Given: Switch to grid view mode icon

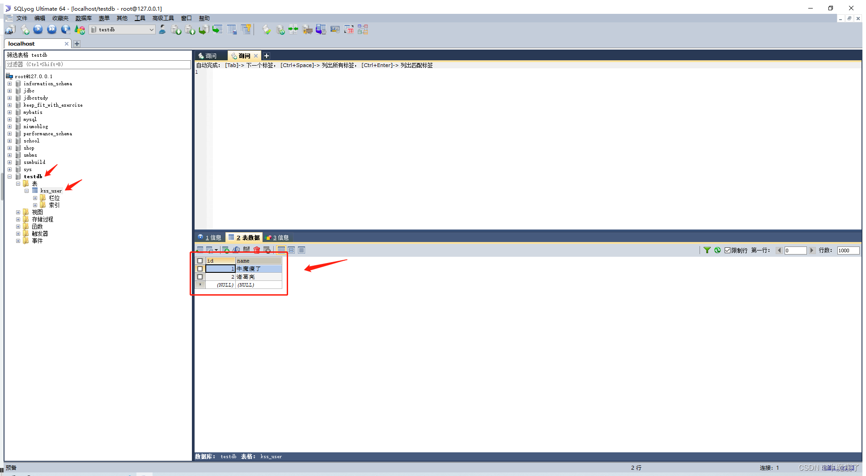Looking at the screenshot, I should pyautogui.click(x=281, y=250).
